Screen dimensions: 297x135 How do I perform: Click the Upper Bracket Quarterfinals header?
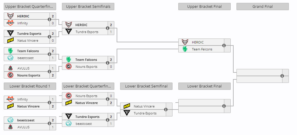pos(30,7)
